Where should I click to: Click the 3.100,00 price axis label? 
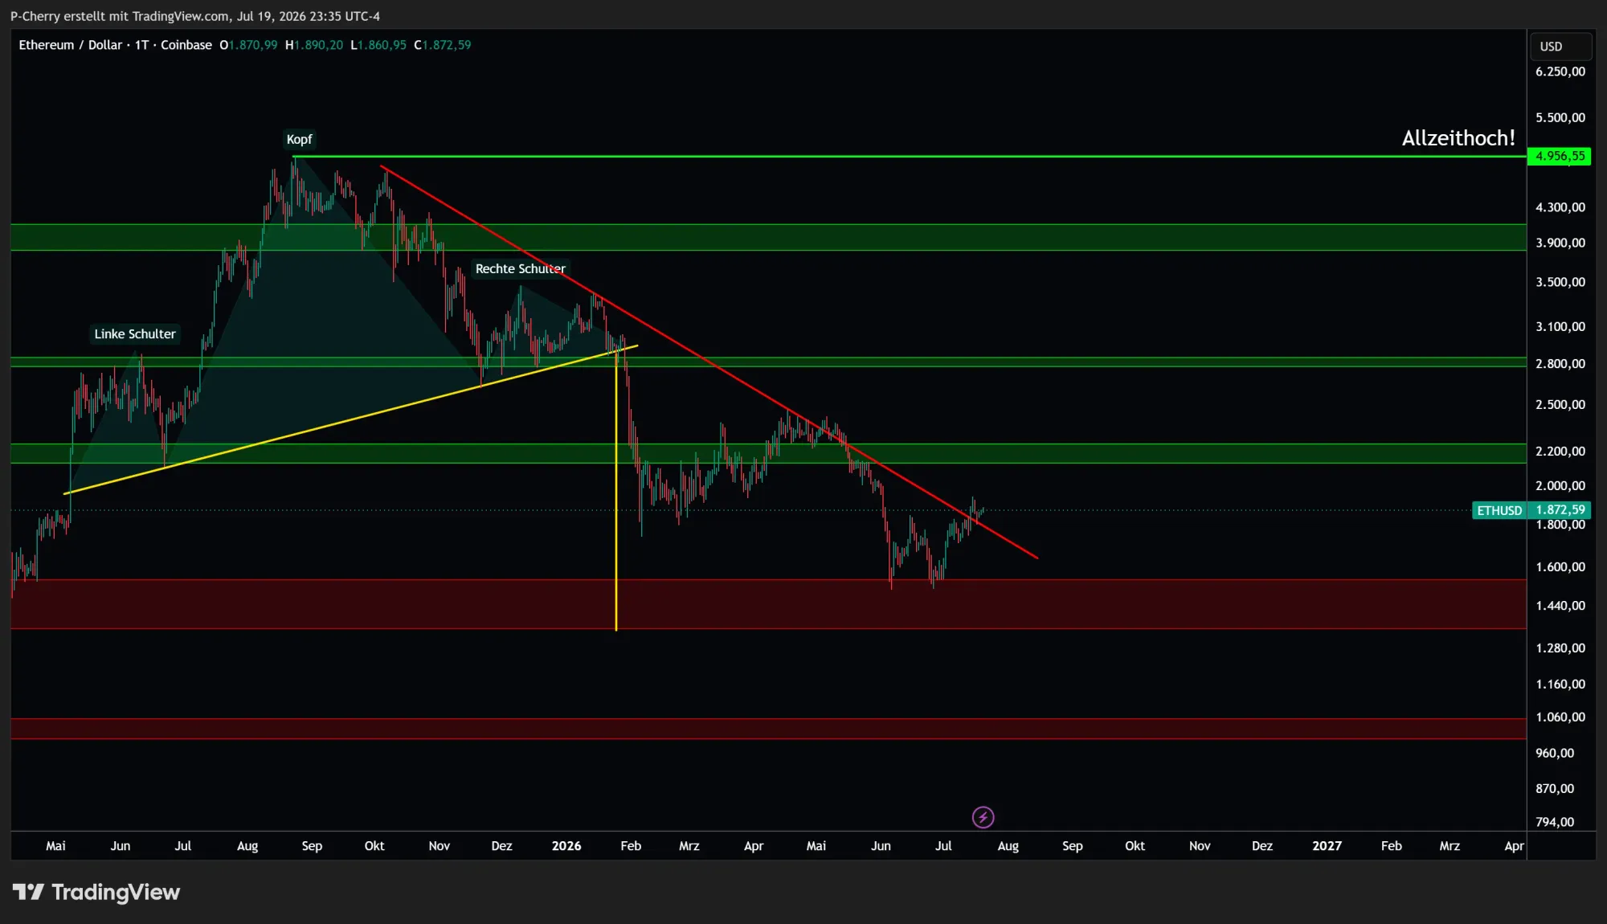point(1560,327)
